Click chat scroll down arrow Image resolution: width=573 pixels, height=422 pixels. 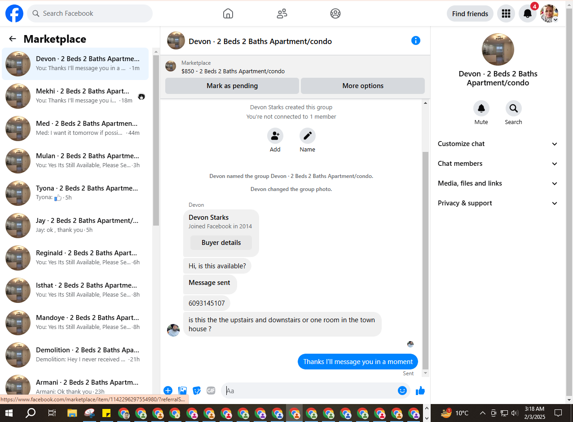[x=426, y=373]
